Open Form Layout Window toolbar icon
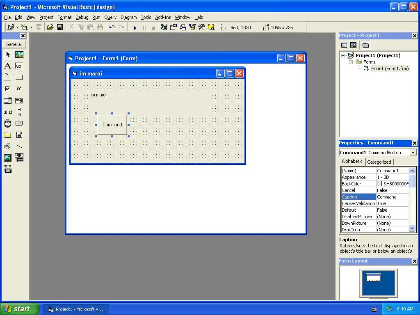Viewport: 420px width, 315px height. 183,27
